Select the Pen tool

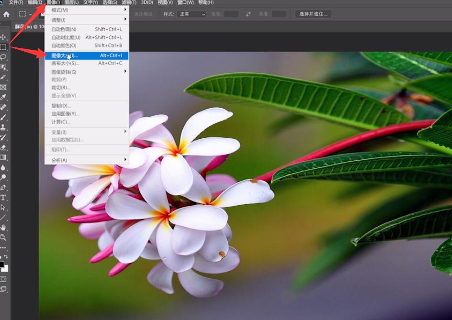3,188
